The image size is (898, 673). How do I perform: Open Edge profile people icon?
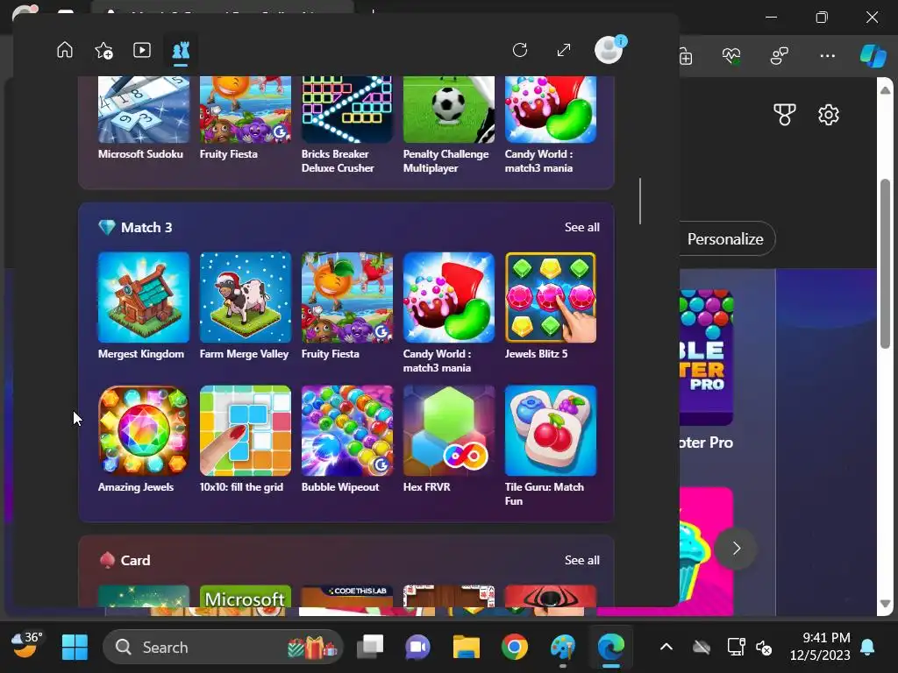point(780,56)
